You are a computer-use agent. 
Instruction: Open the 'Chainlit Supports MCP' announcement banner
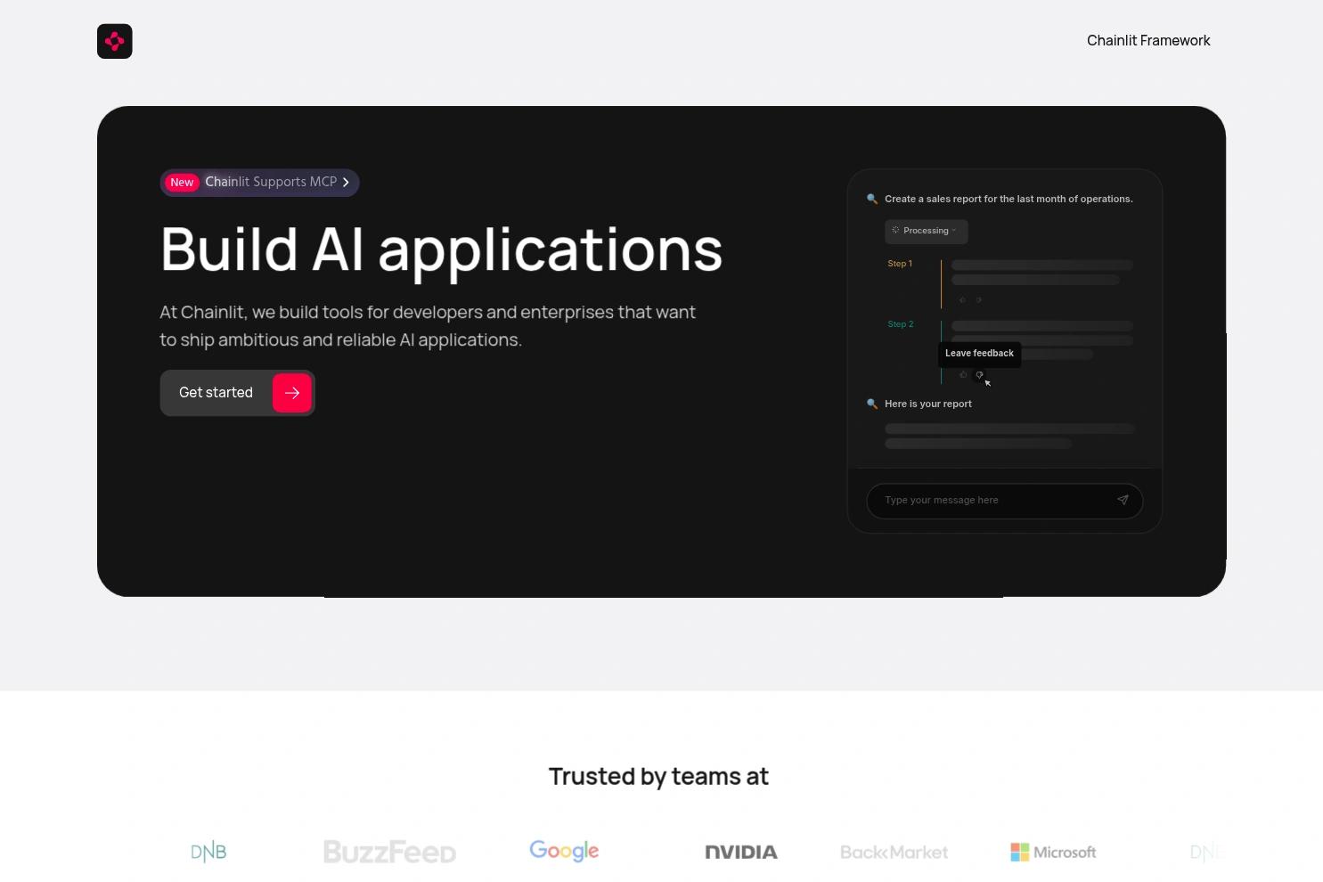259,183
